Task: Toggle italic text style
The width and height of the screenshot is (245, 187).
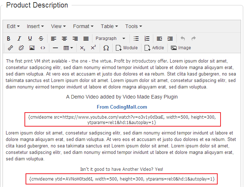Action: (19, 38)
